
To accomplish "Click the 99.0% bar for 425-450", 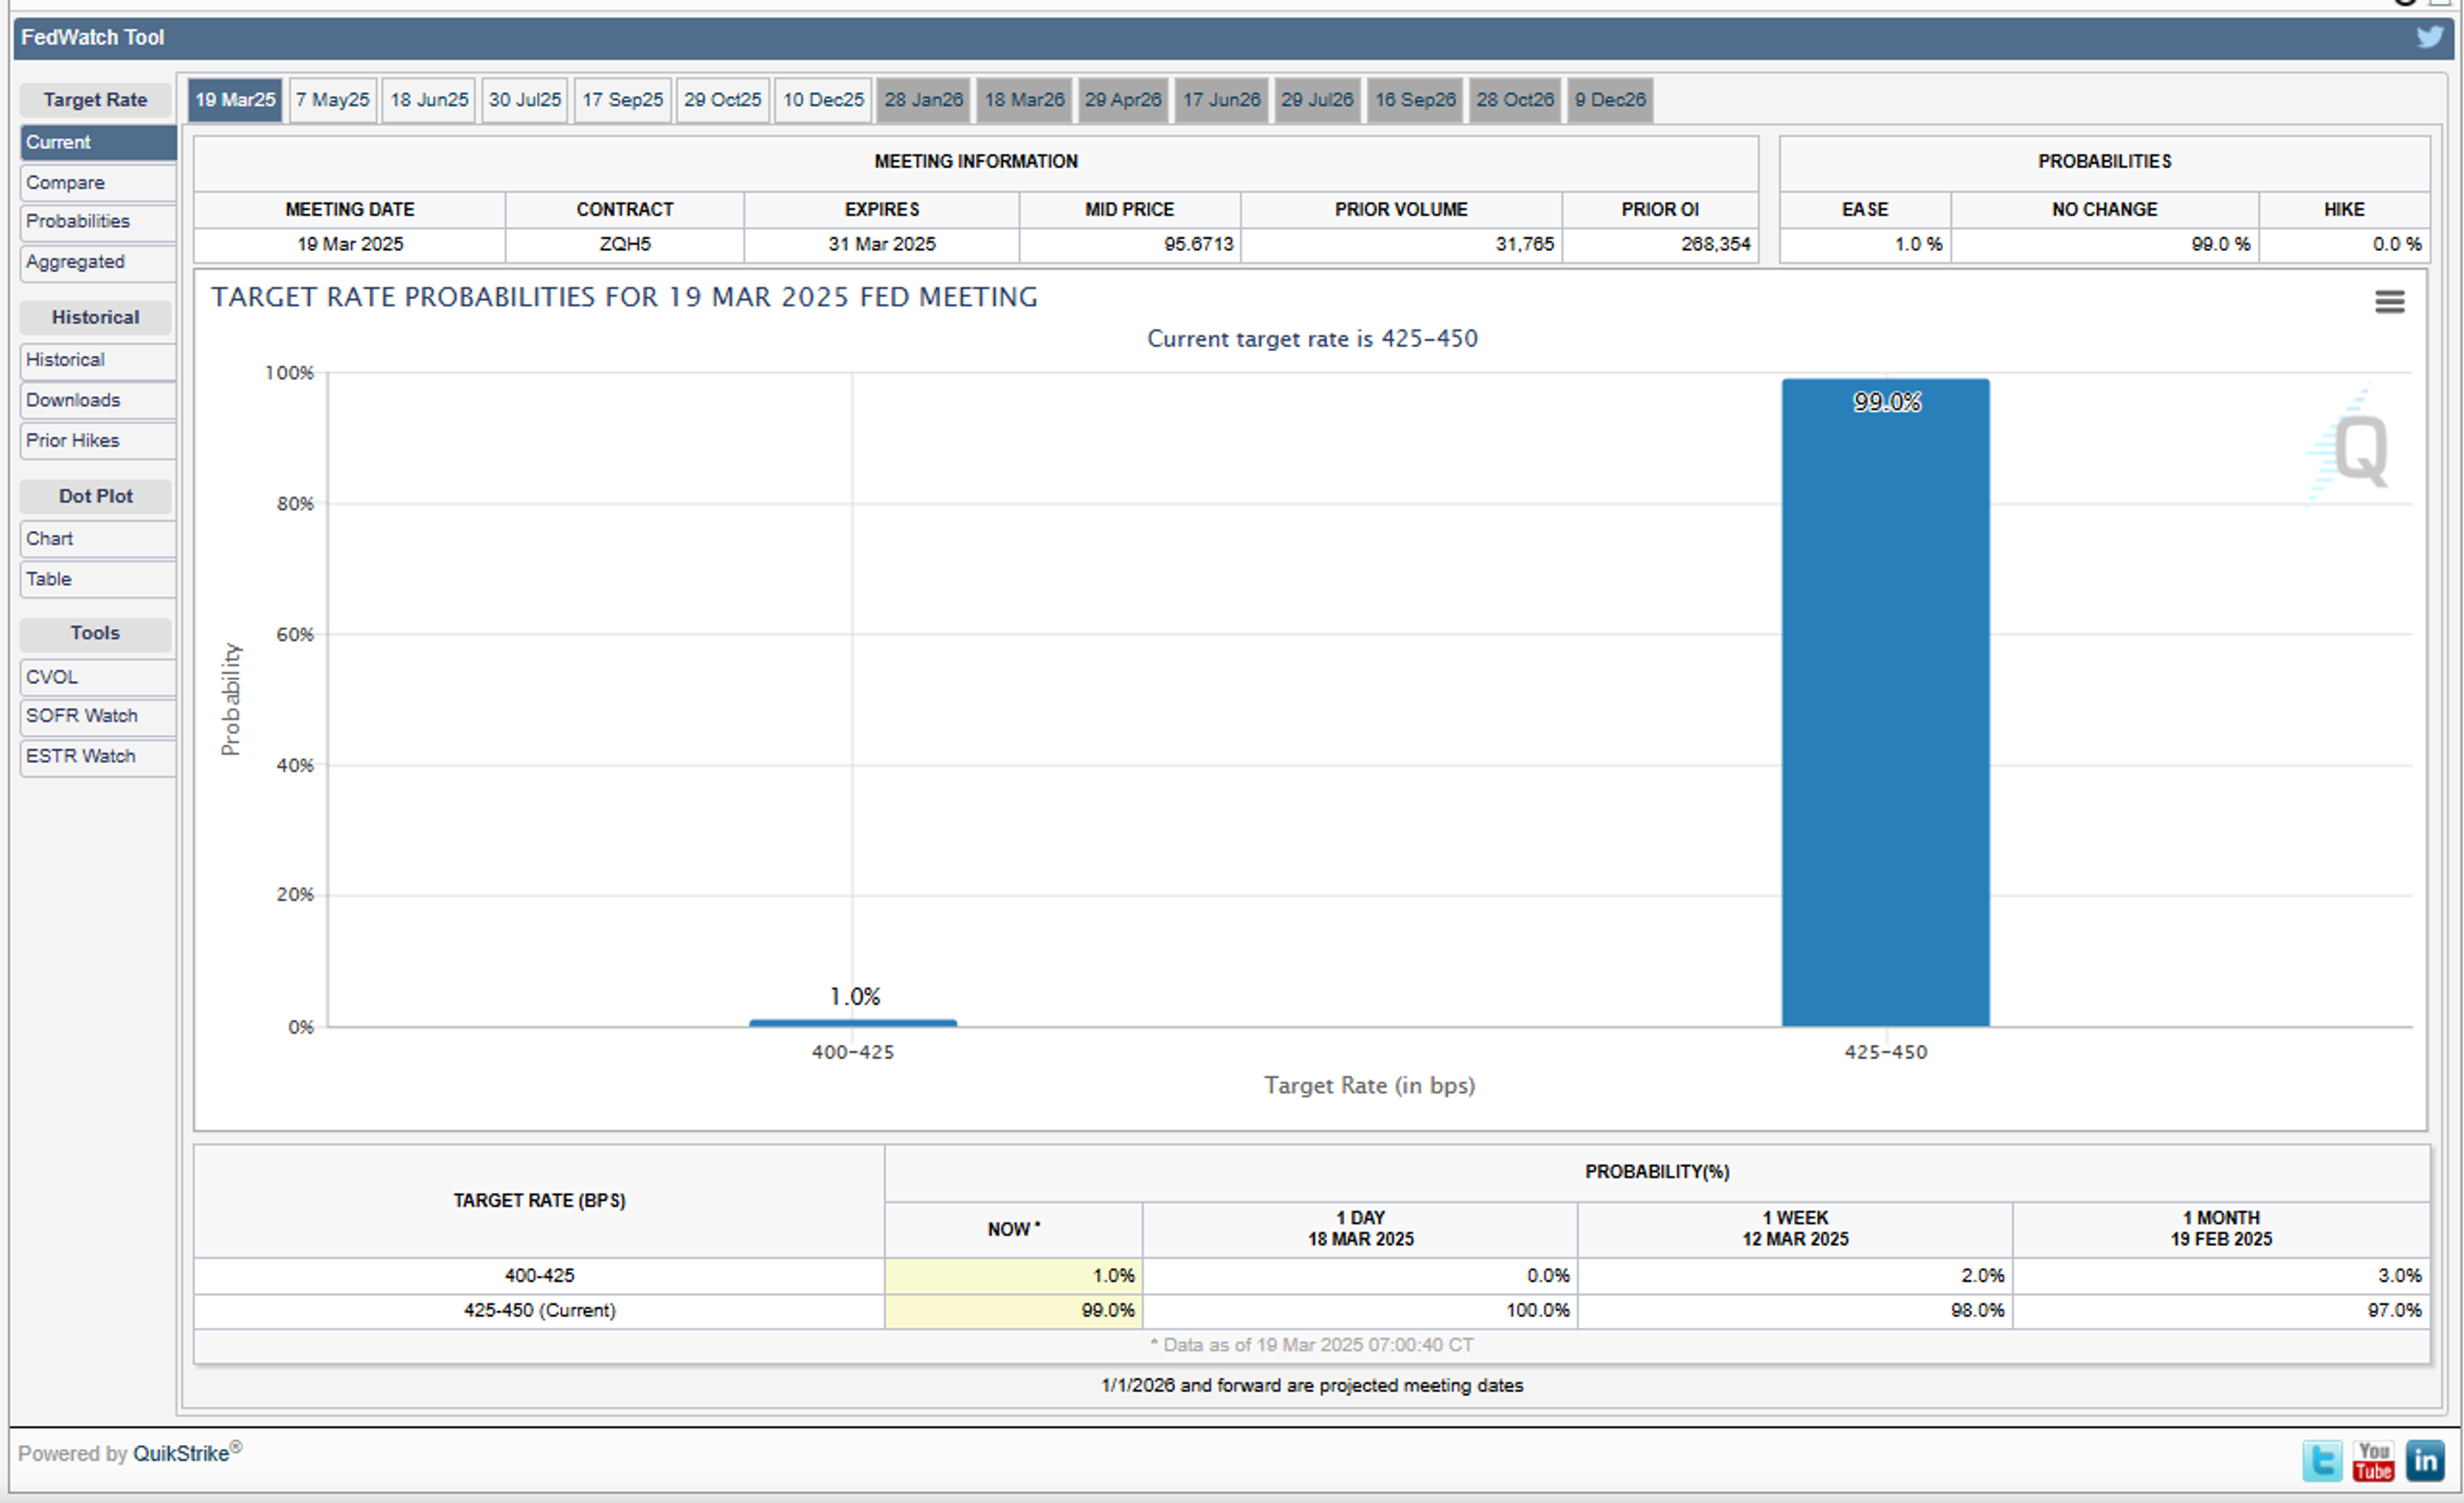I will (x=1885, y=700).
